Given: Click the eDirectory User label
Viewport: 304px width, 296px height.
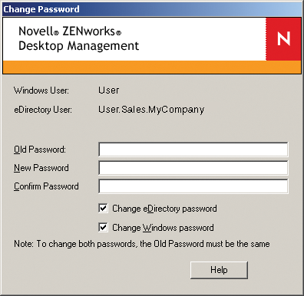Looking at the screenshot, I should click(x=43, y=110).
